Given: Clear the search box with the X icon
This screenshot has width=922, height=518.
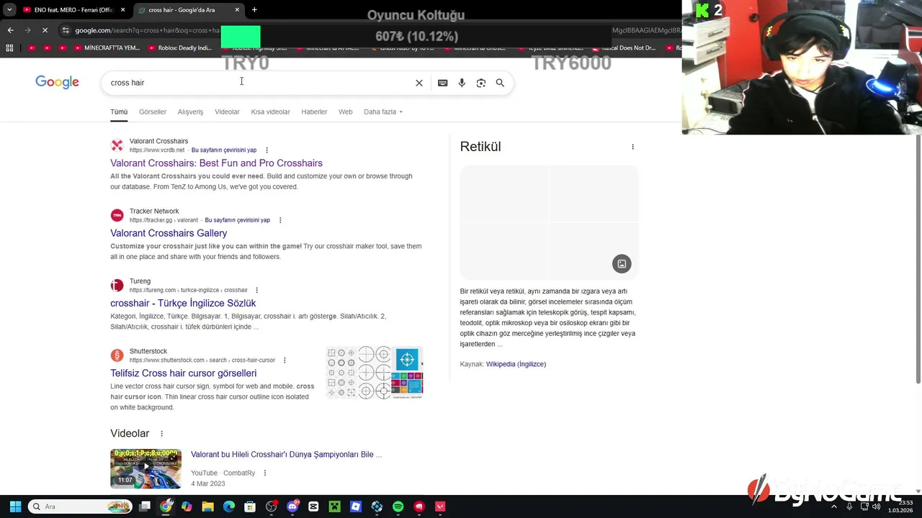Looking at the screenshot, I should click(419, 83).
